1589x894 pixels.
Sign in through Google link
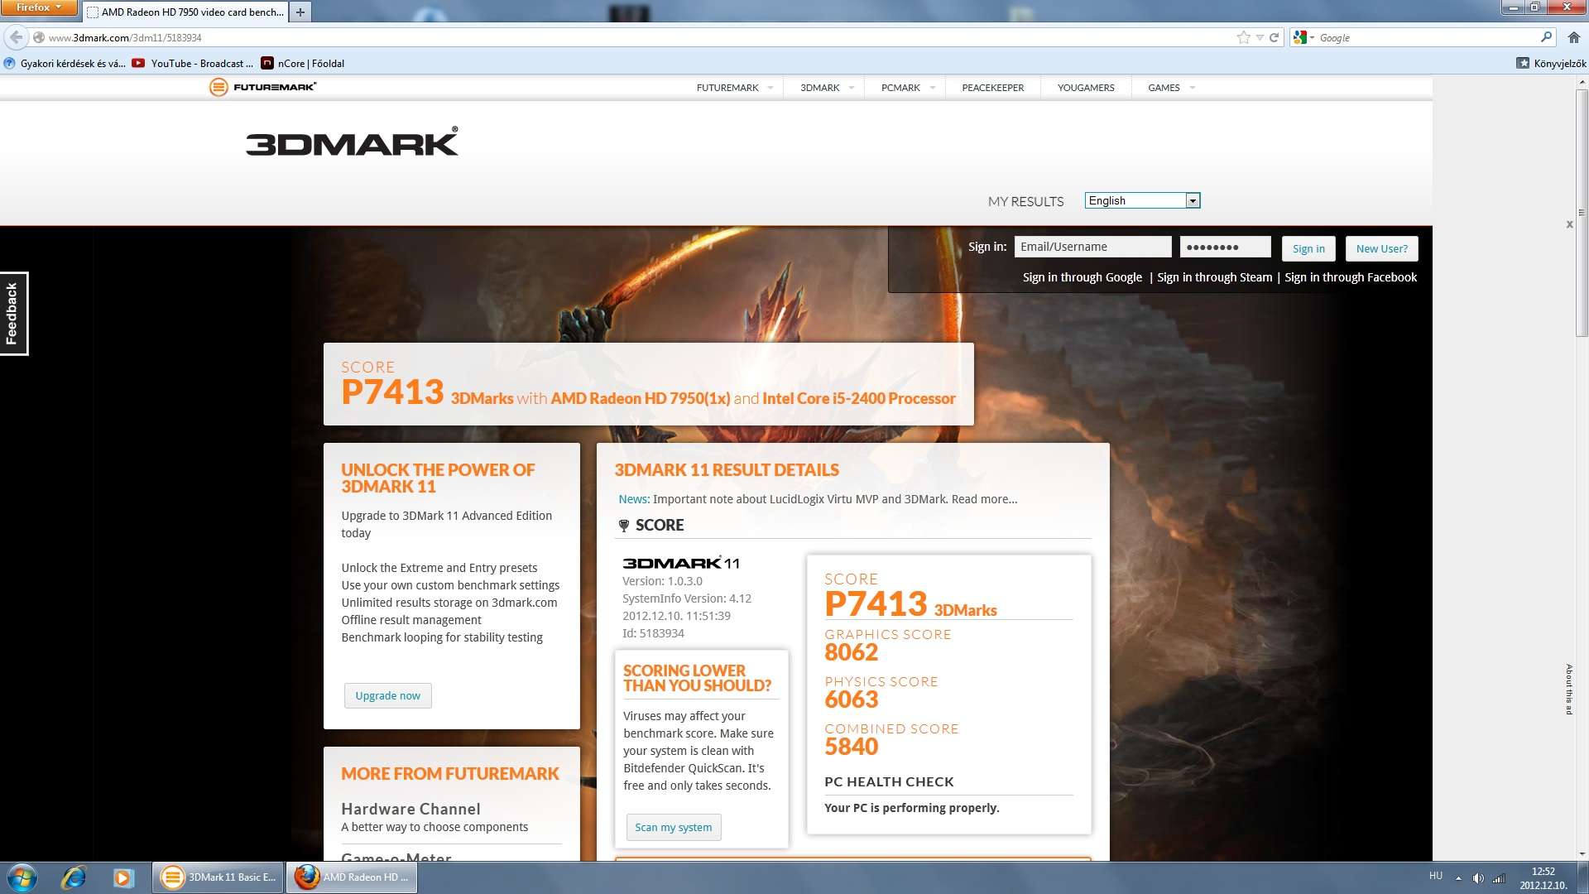(1082, 277)
